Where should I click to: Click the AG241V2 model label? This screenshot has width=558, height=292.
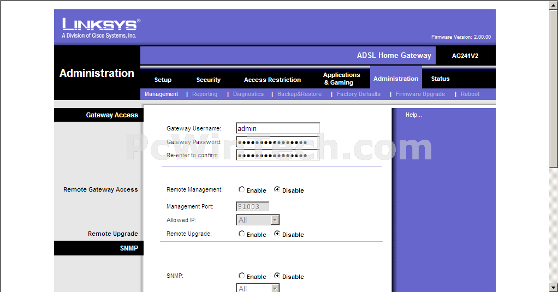pyautogui.click(x=465, y=56)
